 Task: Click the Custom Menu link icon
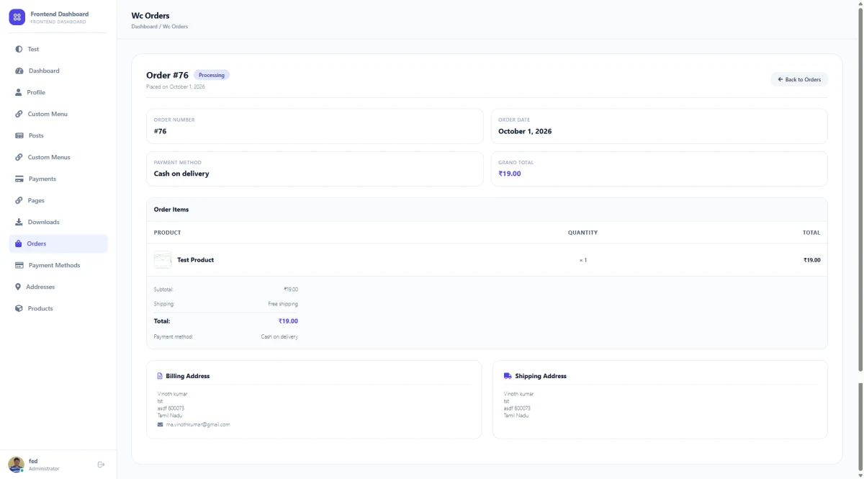[x=19, y=114]
